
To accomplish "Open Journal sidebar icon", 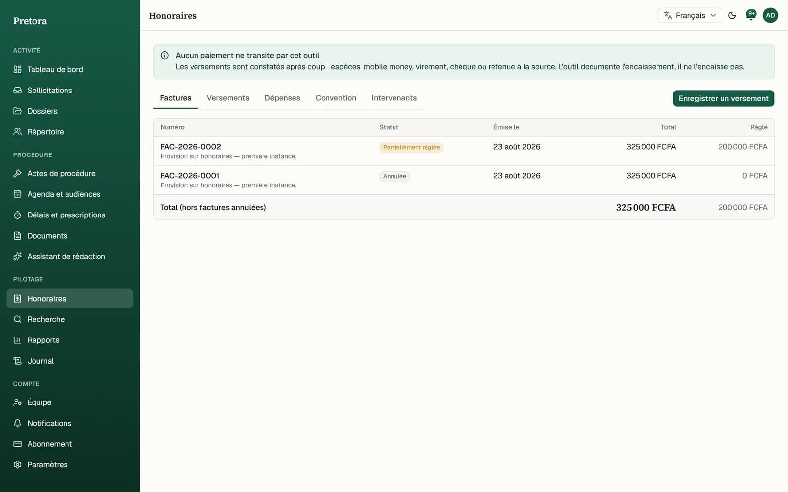I will [17, 361].
